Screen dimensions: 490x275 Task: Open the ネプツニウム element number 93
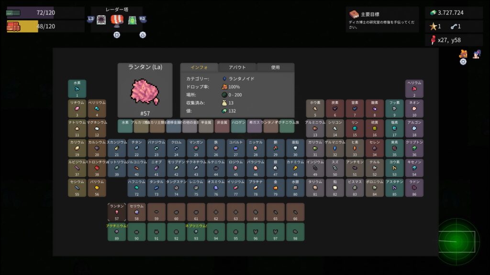[196, 232]
